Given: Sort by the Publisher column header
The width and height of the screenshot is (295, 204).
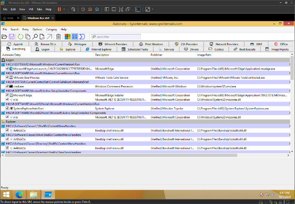Looking at the screenshot, I should tap(172, 55).
